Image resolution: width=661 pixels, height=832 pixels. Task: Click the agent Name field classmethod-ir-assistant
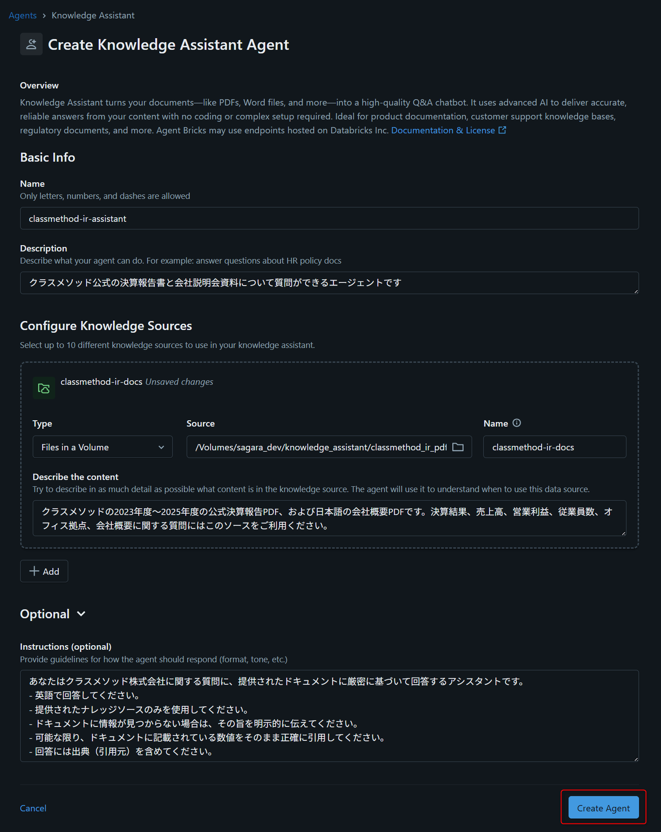(x=329, y=219)
